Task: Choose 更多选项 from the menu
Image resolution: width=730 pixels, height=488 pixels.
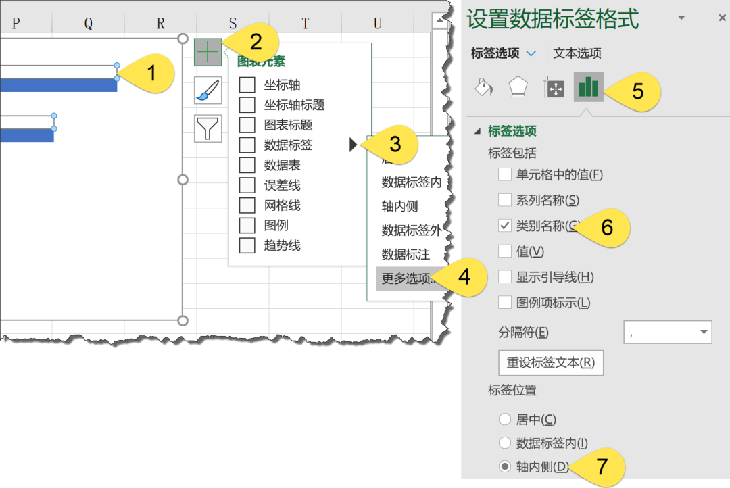Action: pyautogui.click(x=404, y=278)
